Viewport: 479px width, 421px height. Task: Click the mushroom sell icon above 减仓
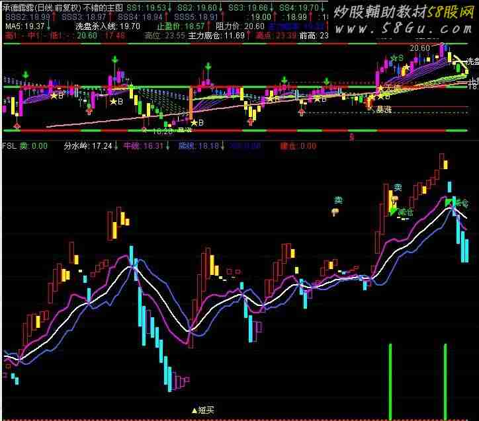[x=395, y=200]
